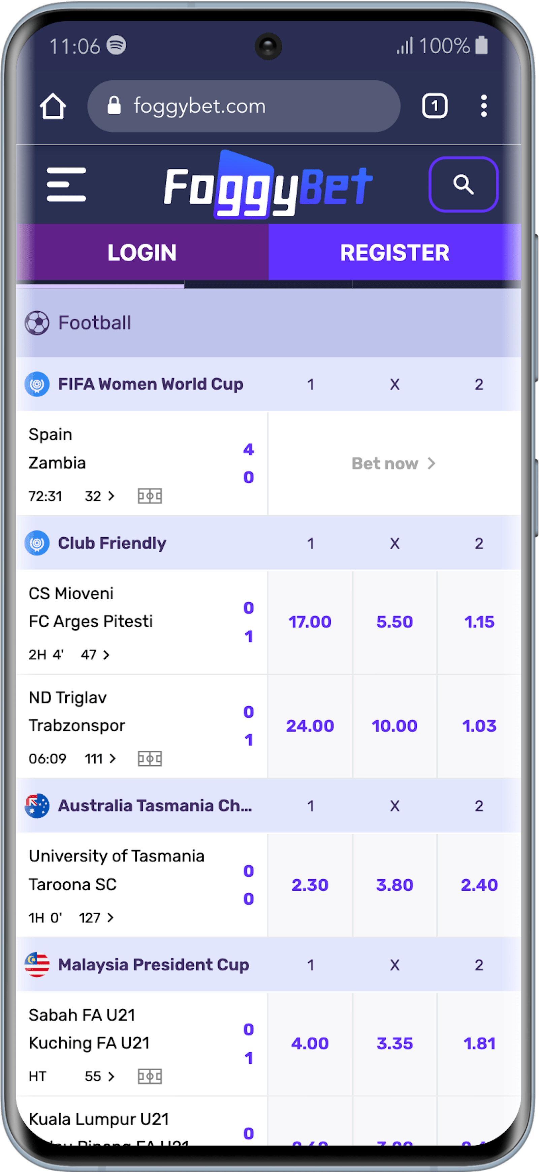Switch to the REGISTER tab
Viewport: 539px width, 1172px height.
tap(394, 253)
